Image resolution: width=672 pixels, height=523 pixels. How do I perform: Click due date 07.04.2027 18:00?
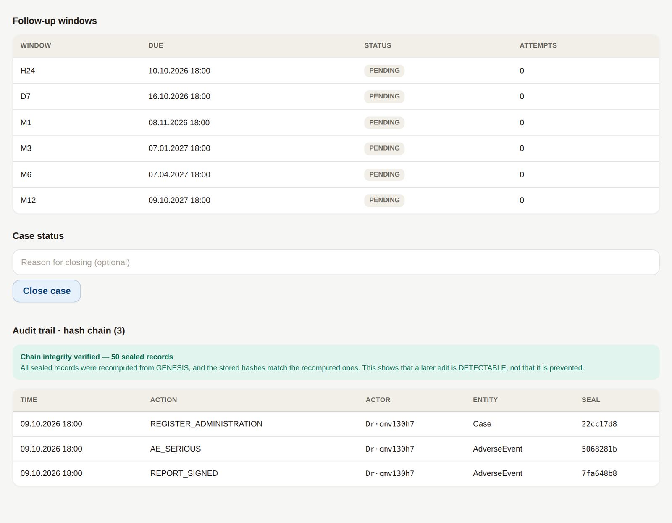179,174
